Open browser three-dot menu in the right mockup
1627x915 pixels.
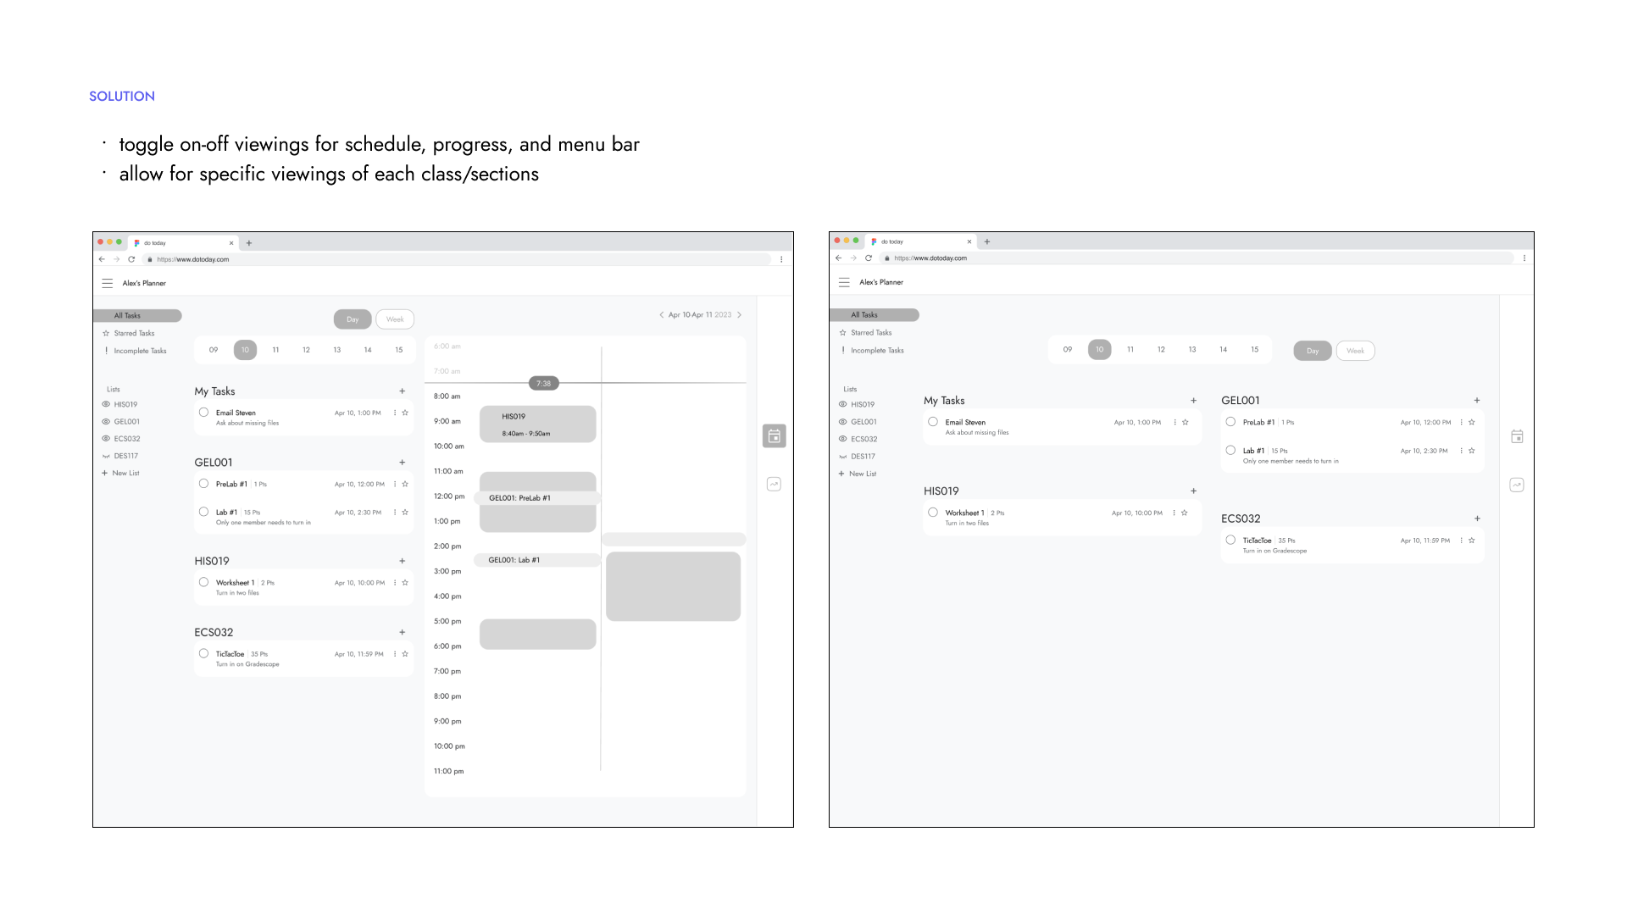pyautogui.click(x=1524, y=258)
